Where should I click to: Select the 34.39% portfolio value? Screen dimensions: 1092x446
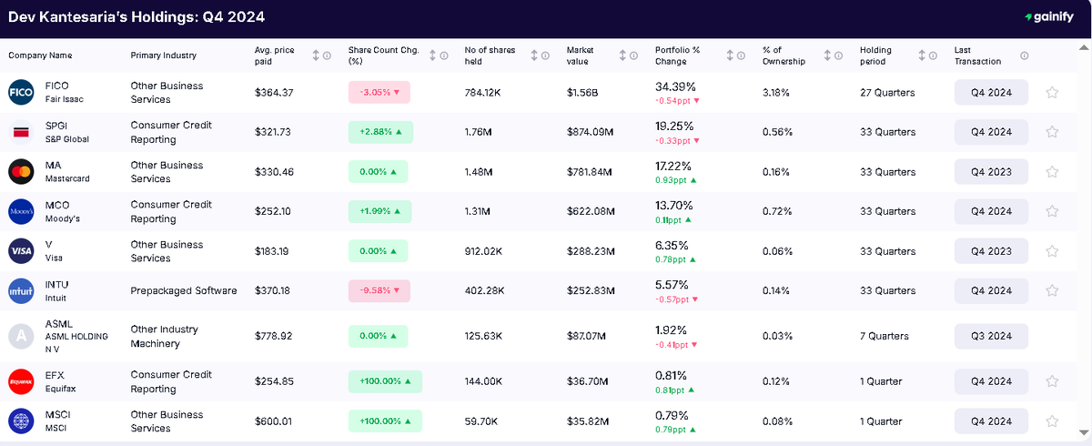click(675, 86)
